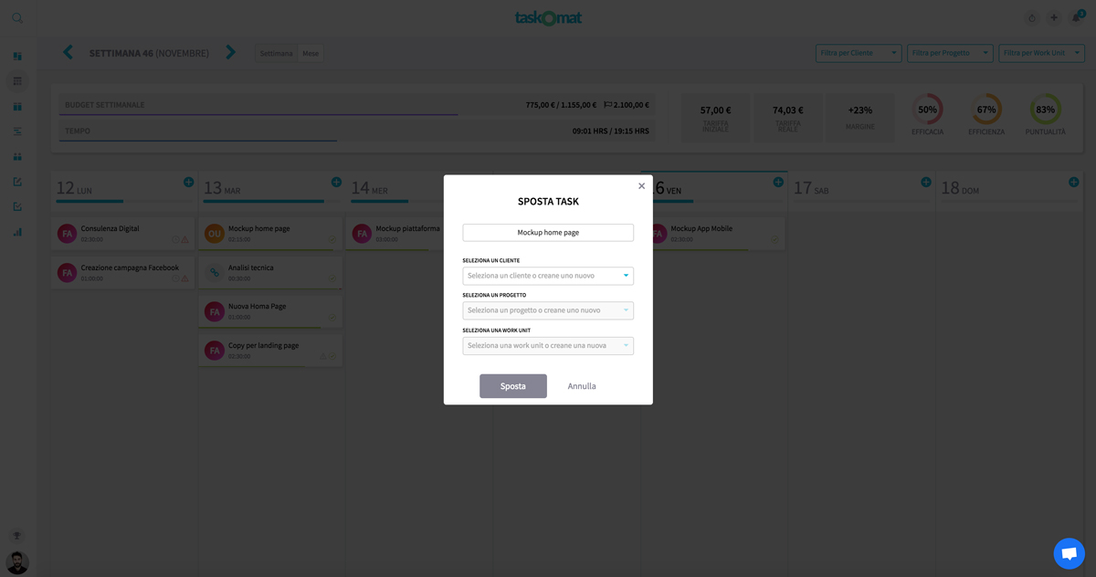Add a task on 12 LUN
Image resolution: width=1096 pixels, height=577 pixels.
click(189, 183)
